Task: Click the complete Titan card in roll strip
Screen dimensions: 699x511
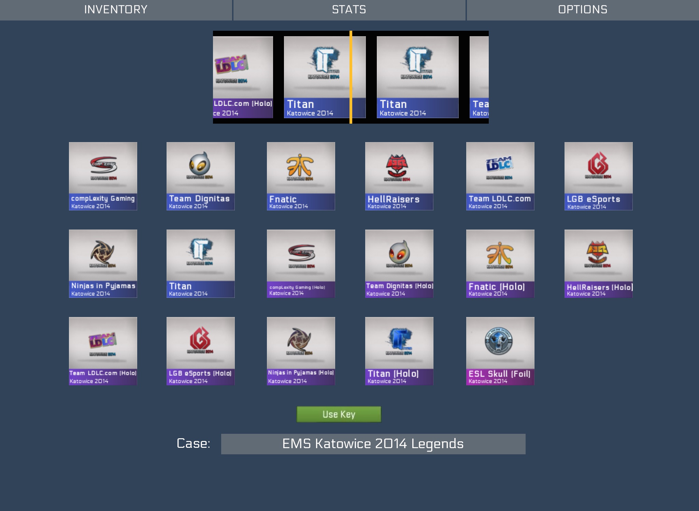Action: (417, 77)
